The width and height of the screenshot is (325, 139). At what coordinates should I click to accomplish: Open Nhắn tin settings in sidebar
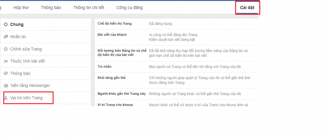pyautogui.click(x=46, y=37)
